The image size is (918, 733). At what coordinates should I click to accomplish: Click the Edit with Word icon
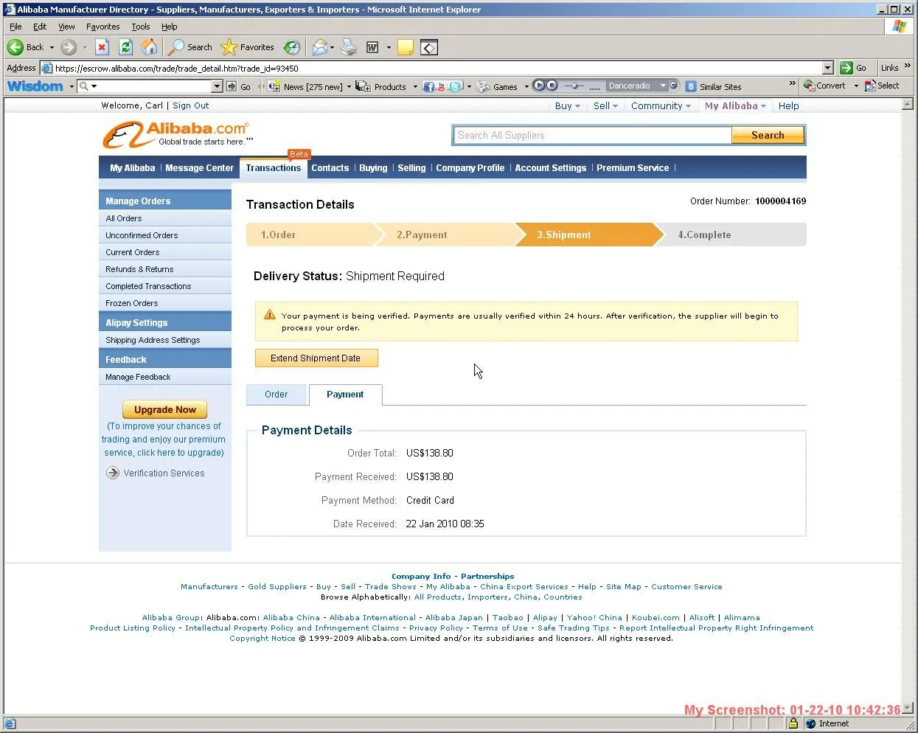click(372, 47)
